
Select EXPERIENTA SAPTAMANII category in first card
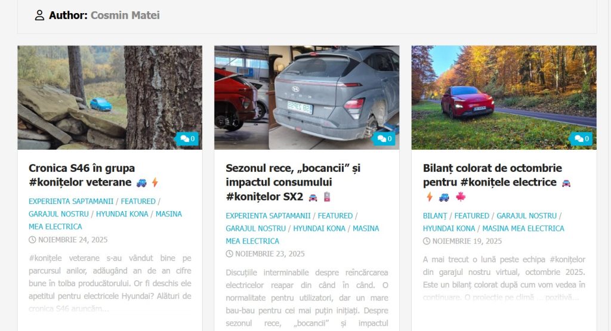71,202
